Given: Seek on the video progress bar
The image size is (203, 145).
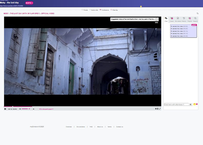Looking at the screenshot, I should pyautogui.click(x=83, y=106).
